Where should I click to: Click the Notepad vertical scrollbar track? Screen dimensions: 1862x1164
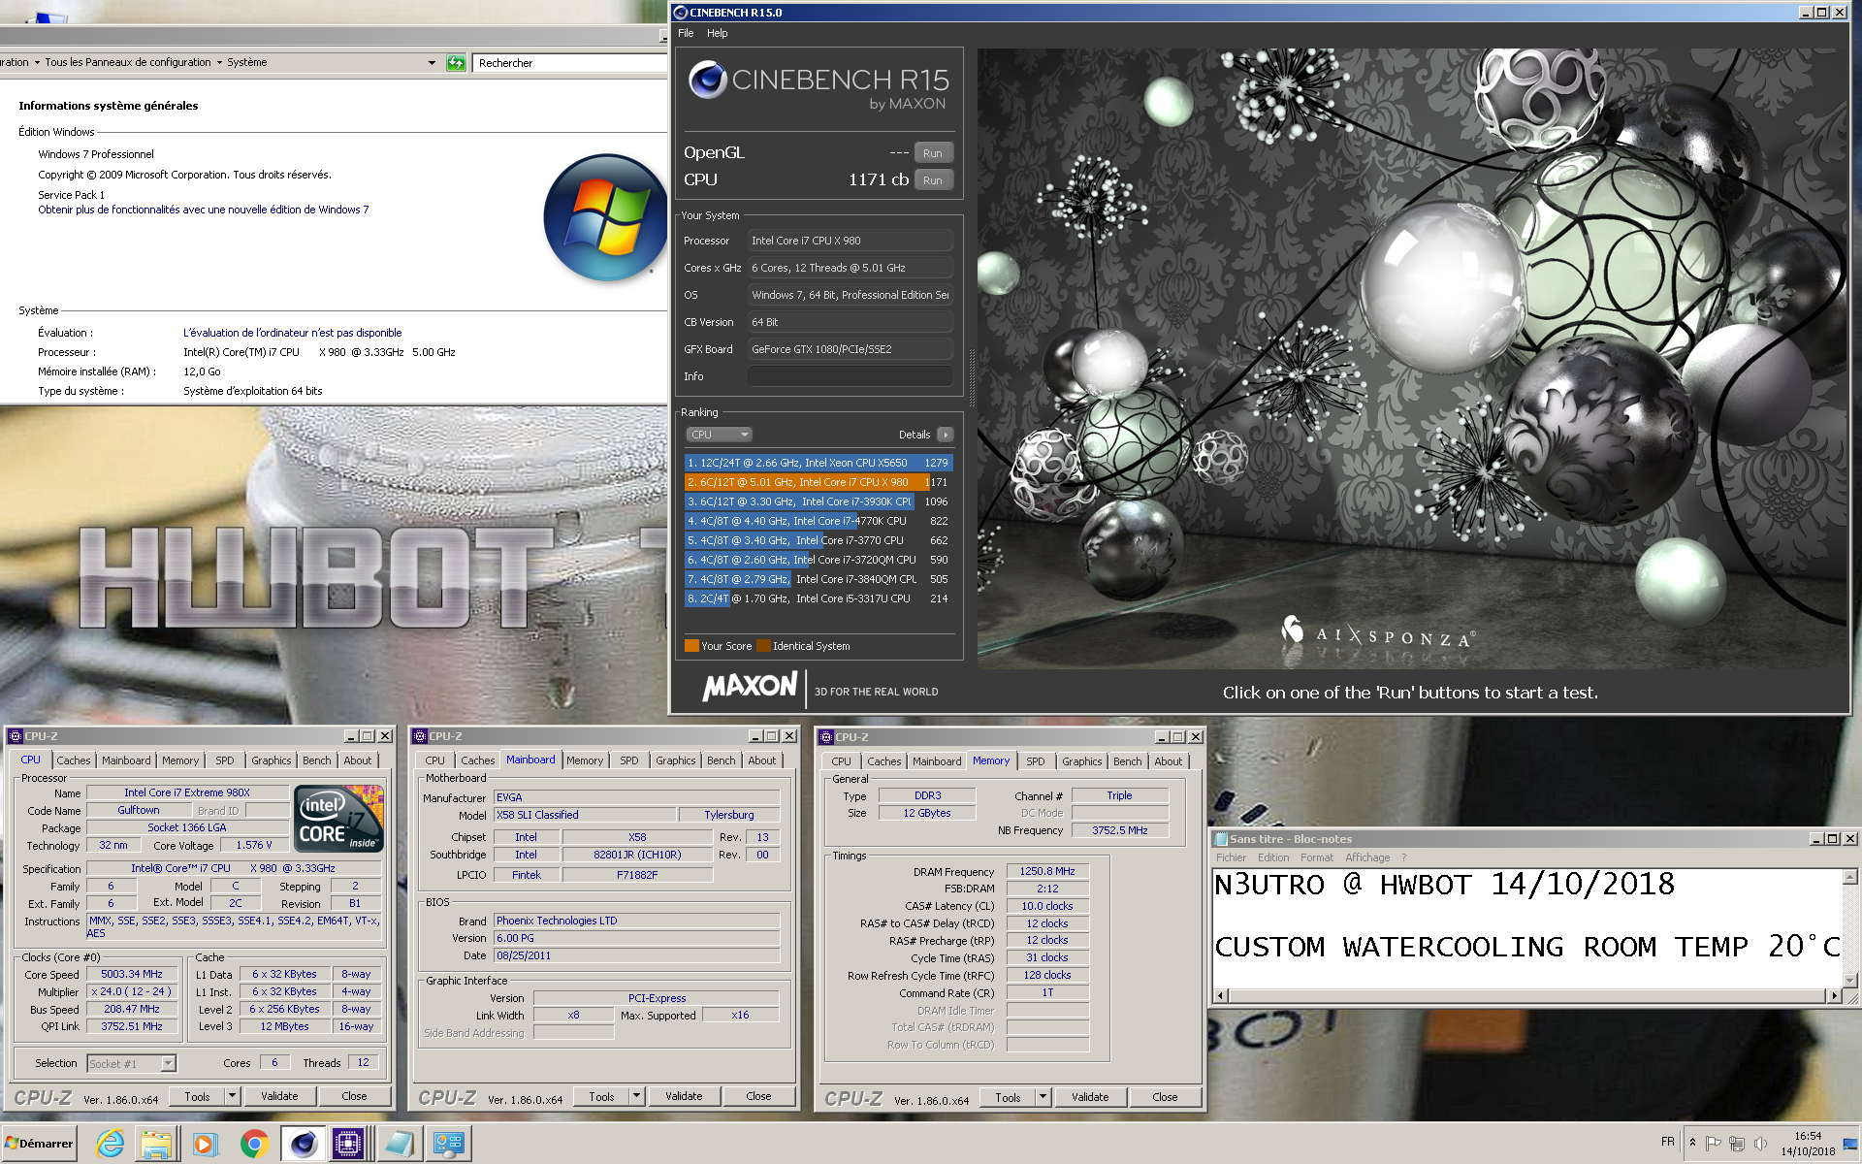point(1850,928)
